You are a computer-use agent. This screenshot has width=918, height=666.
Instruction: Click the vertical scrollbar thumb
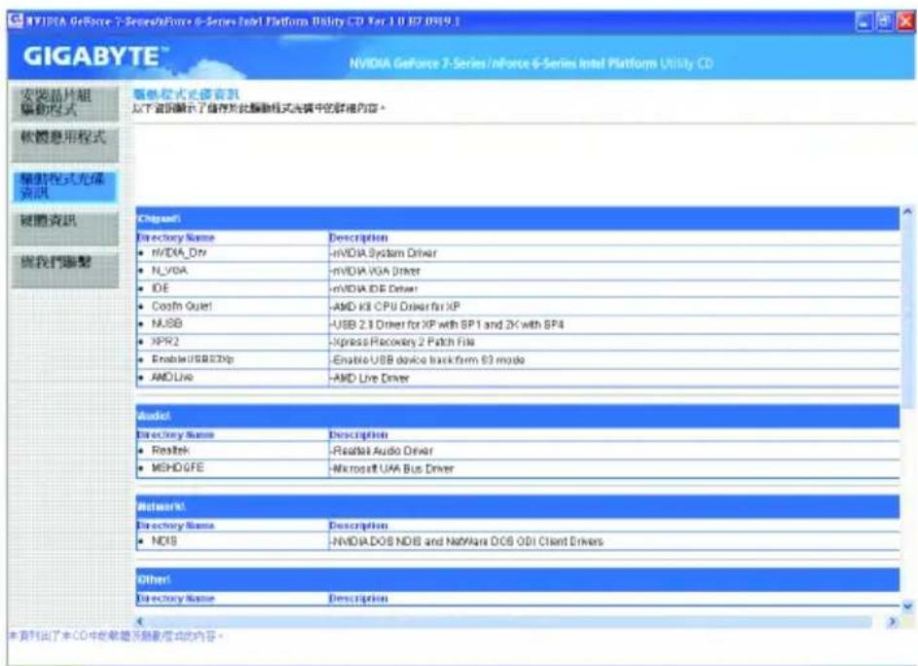907,314
